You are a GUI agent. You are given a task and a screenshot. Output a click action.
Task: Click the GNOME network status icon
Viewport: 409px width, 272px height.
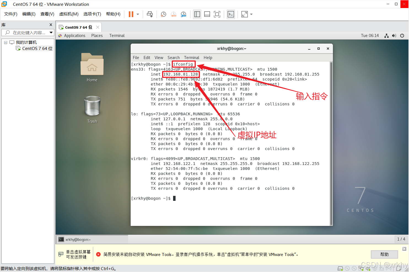click(x=386, y=36)
